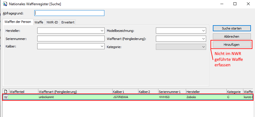Viewport: 255px width, 117px height.
Task: Sort by the Kaliber1 column header
Action: pyautogui.click(x=125, y=92)
